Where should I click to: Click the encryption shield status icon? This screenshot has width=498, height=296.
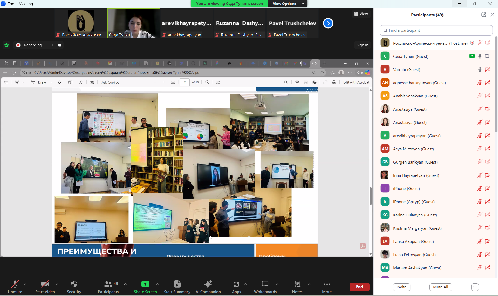(7, 45)
